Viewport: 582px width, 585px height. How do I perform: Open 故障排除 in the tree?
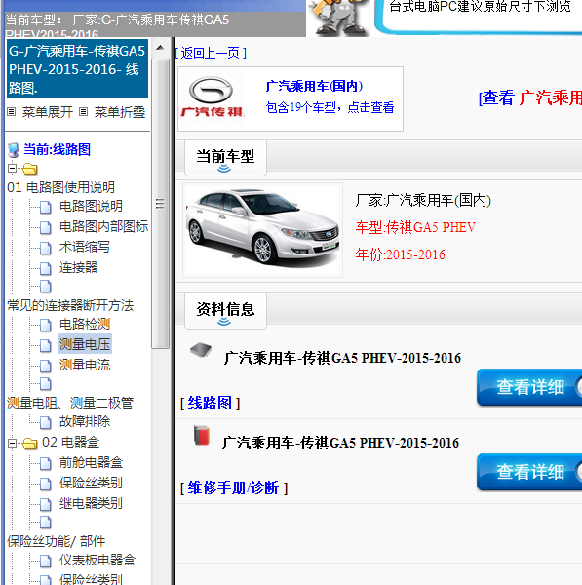point(85,421)
